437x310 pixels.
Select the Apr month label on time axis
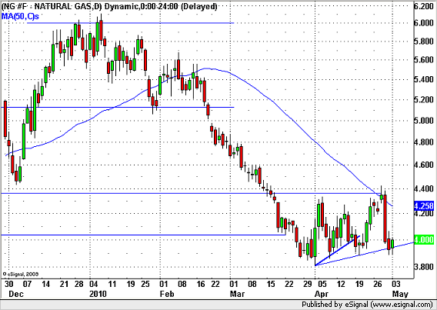pos(322,294)
